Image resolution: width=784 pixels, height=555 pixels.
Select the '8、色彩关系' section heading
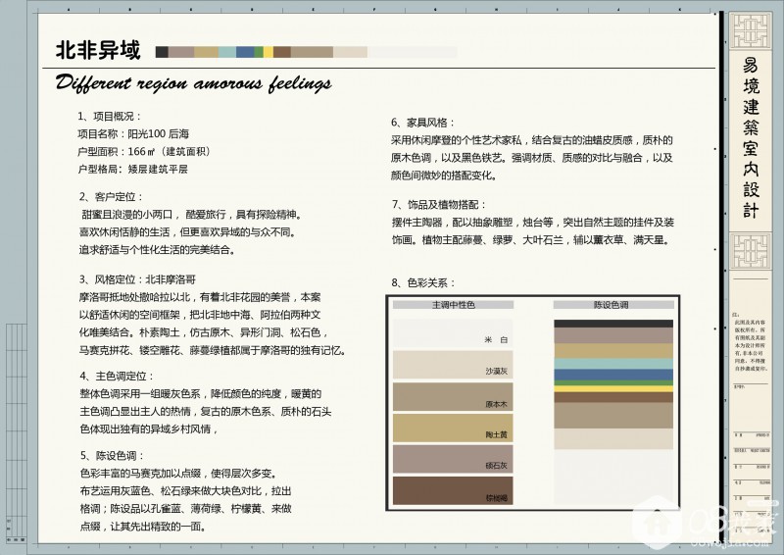(422, 282)
